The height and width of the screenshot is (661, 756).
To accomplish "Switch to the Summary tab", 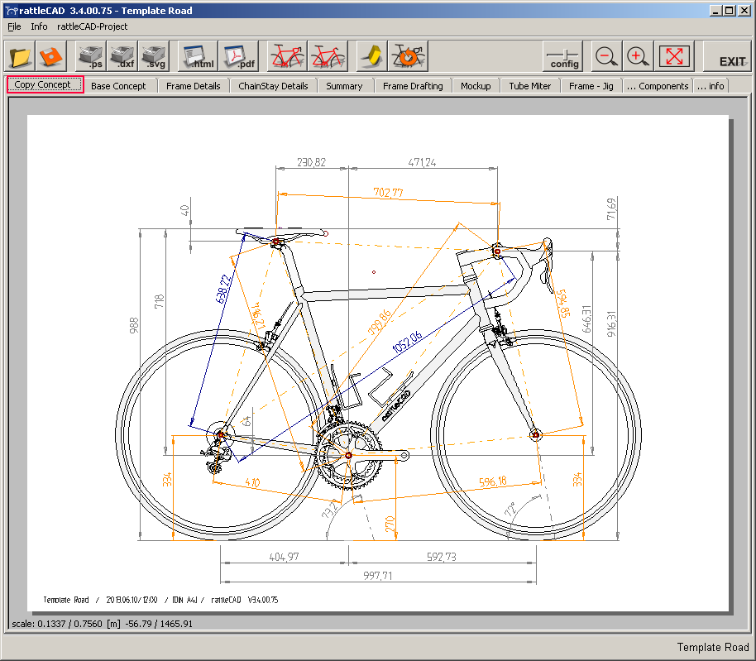I will (x=344, y=86).
